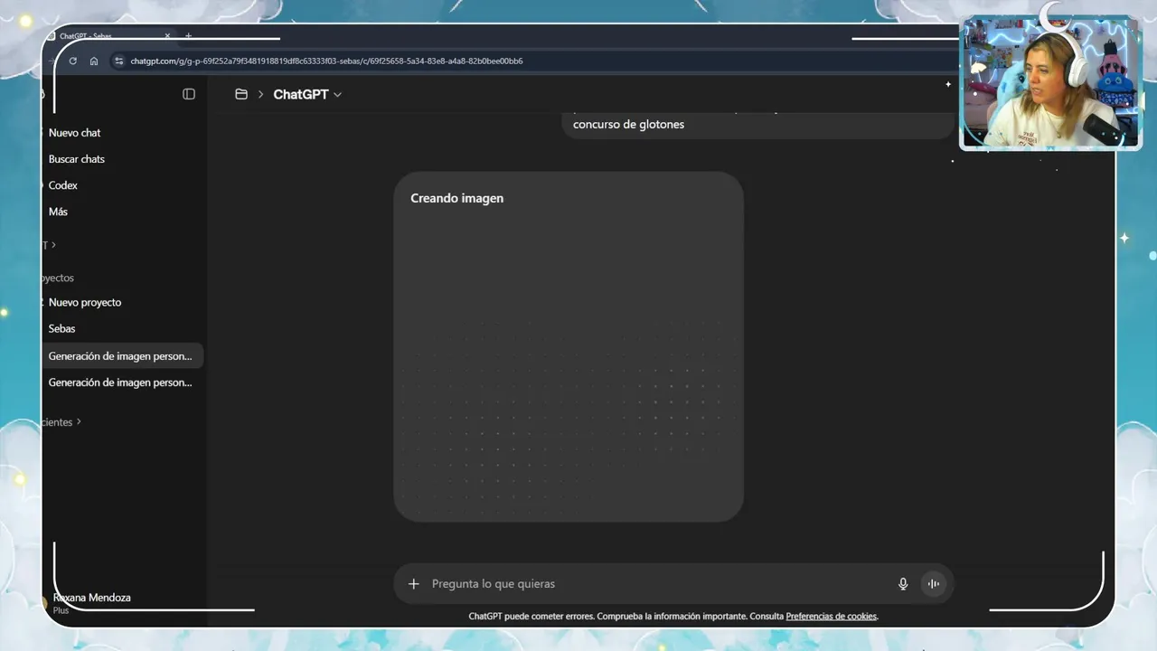
Task: Start dictation with the microphone icon
Action: [902, 584]
